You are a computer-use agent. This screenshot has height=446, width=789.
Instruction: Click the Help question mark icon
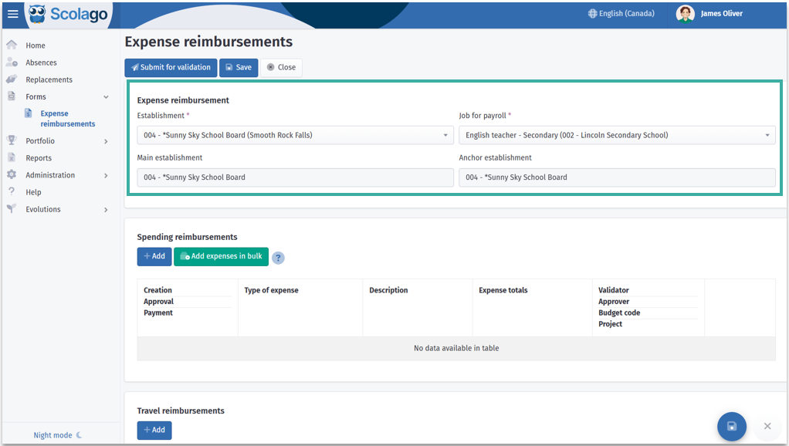[12, 191]
